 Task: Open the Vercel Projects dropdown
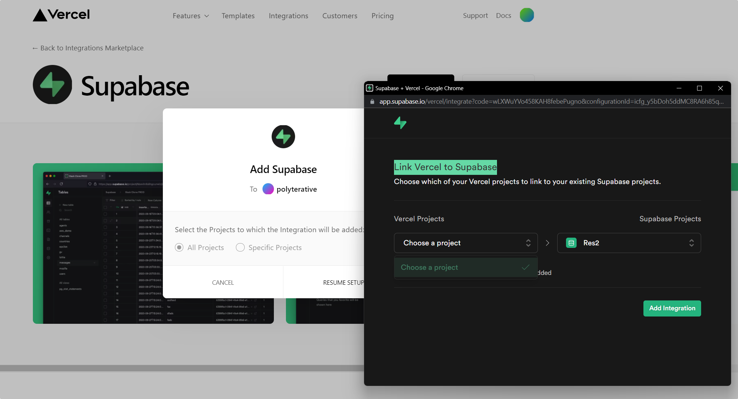(x=466, y=243)
